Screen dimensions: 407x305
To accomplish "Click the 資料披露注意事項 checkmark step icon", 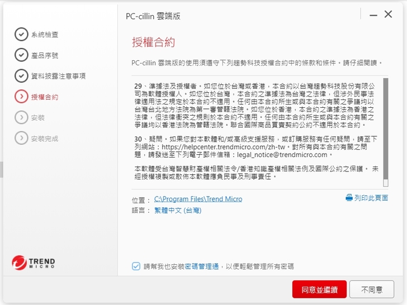I will click(21, 76).
